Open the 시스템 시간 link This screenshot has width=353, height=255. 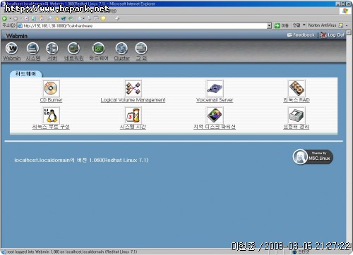click(x=133, y=127)
